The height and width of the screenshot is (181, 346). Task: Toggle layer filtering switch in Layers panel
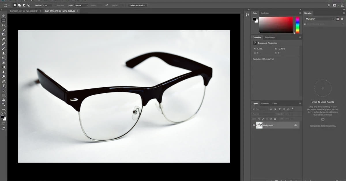292,109
